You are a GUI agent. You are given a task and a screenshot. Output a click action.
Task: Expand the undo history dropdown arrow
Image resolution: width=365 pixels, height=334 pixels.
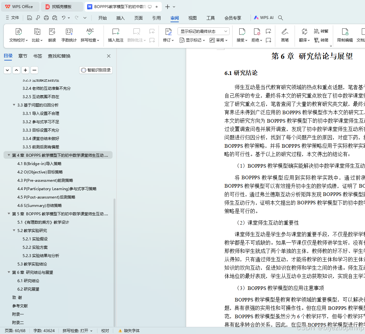(x=69, y=18)
